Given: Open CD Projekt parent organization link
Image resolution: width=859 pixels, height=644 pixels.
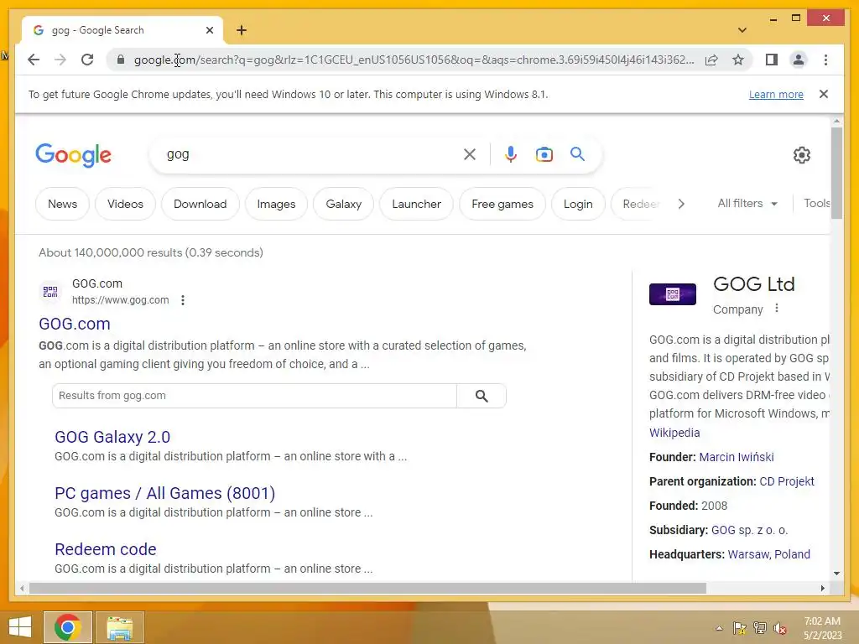Looking at the screenshot, I should coord(787,481).
